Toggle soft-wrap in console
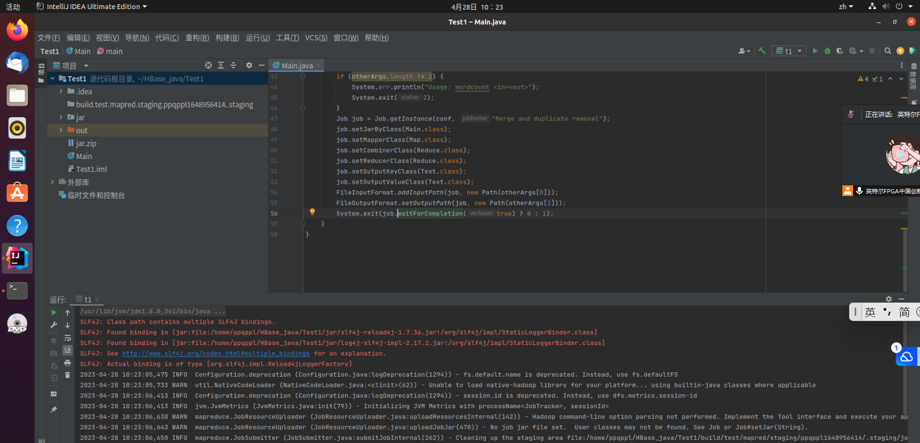The height and width of the screenshot is (443, 920). coord(68,338)
